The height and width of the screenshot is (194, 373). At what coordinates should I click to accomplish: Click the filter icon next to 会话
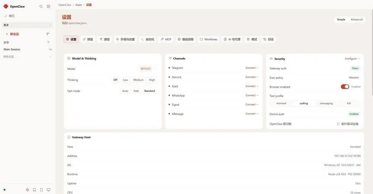[48, 42]
